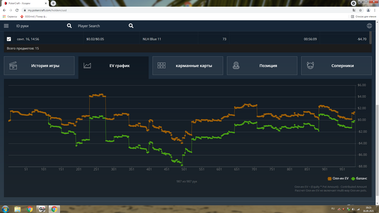The height and width of the screenshot is (213, 379).
Task: Open the language globe icon
Action: pyautogui.click(x=369, y=26)
